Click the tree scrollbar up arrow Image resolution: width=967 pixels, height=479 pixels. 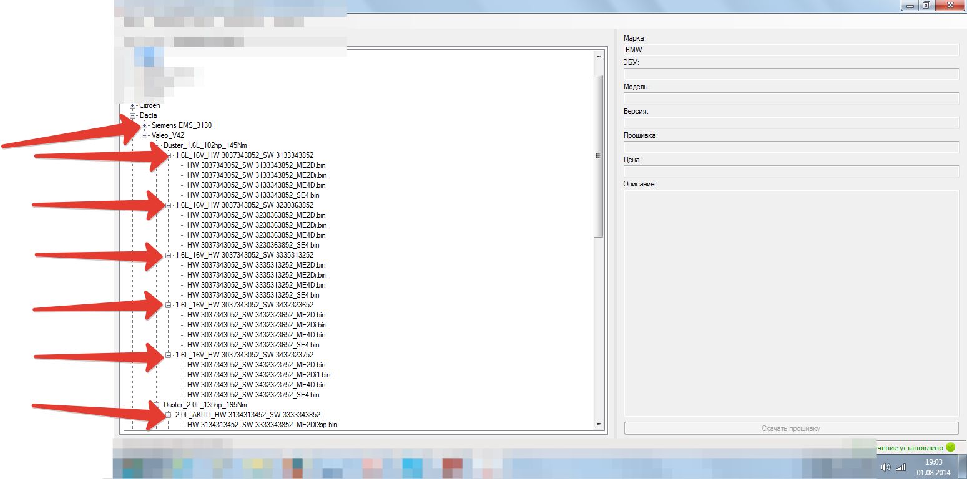(x=599, y=57)
